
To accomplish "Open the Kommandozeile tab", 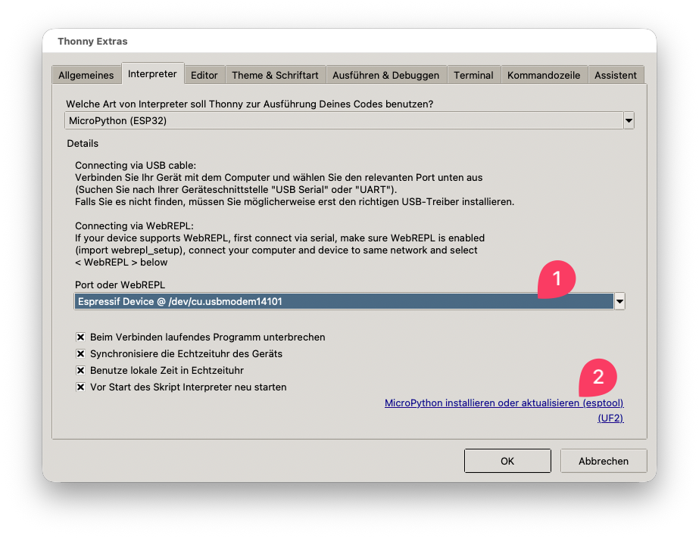I will pyautogui.click(x=544, y=75).
